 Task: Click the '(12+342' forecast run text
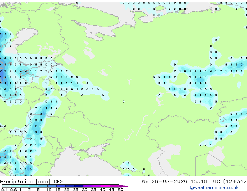coord(235,182)
